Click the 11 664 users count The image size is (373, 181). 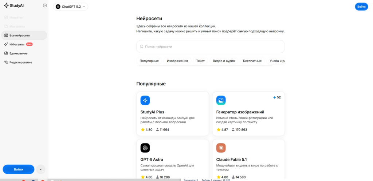tap(162, 130)
